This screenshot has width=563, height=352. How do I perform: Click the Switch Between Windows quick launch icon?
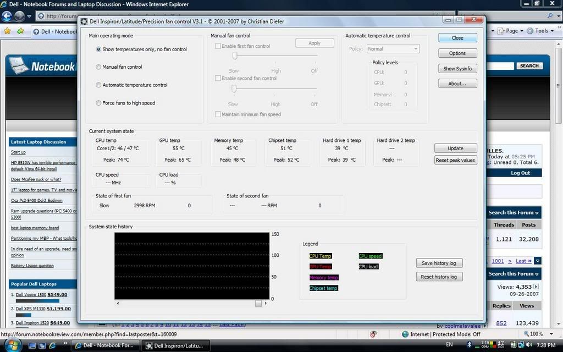(42, 345)
